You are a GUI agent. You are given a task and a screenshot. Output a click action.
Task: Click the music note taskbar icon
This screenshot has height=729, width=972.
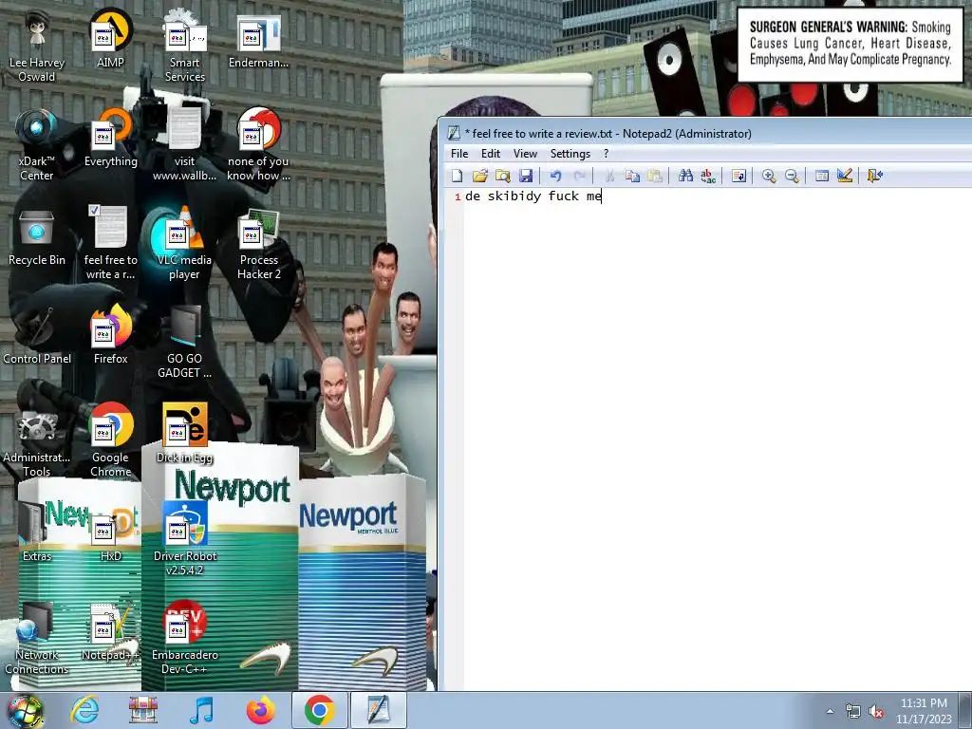tap(201, 710)
